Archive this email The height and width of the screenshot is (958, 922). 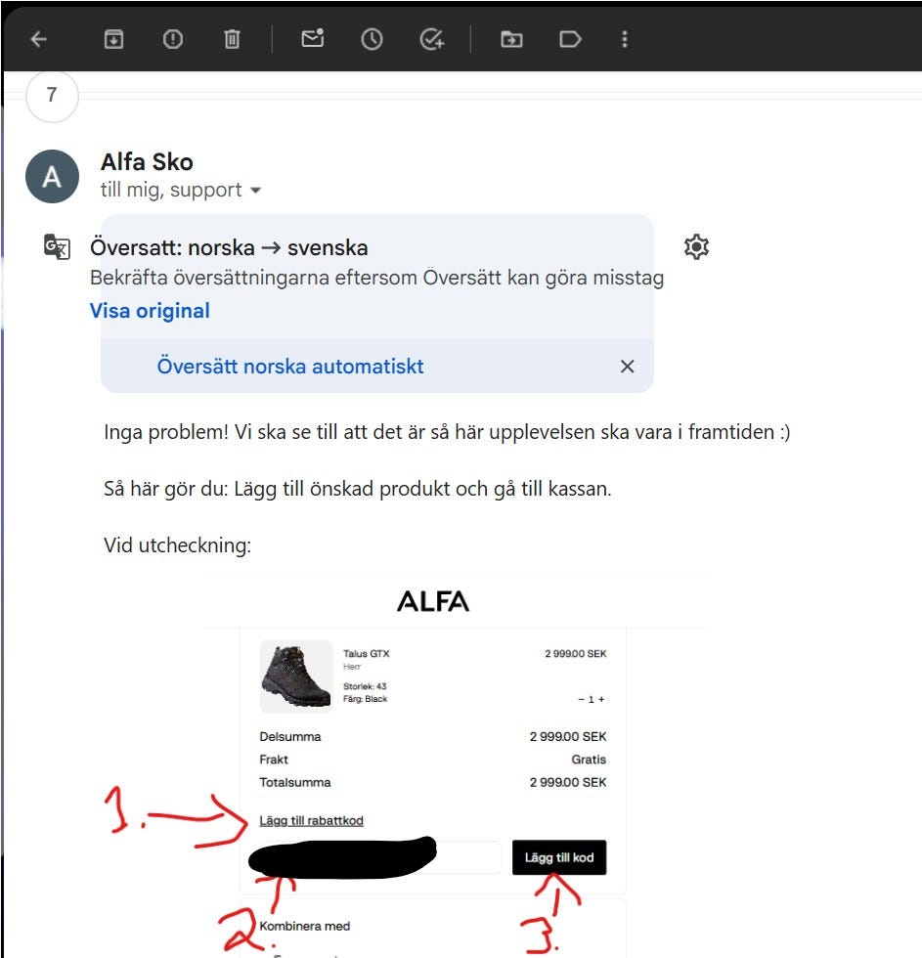click(x=113, y=40)
